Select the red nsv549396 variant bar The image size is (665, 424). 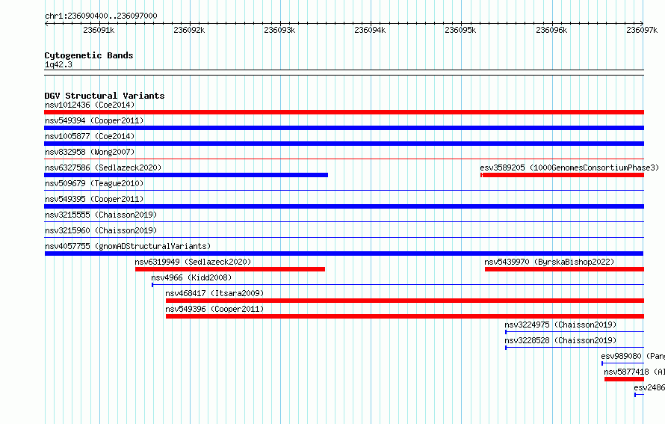(405, 316)
